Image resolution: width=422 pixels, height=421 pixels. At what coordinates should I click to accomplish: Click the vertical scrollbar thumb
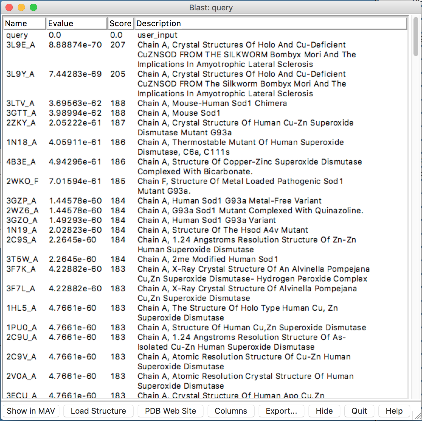tap(416, 37)
